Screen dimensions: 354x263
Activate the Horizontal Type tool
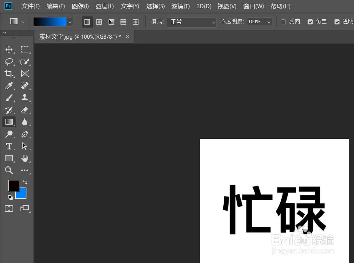click(9, 146)
